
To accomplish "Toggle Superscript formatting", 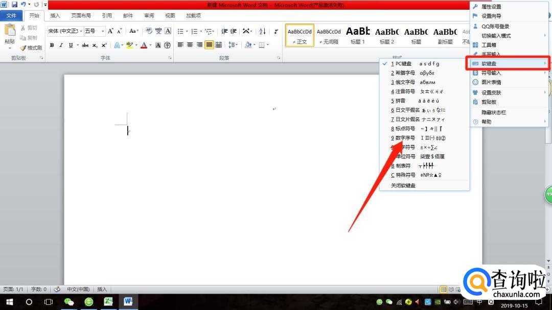I will pos(104,45).
